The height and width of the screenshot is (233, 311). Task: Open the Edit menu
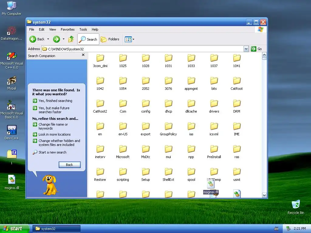[x=42, y=29]
